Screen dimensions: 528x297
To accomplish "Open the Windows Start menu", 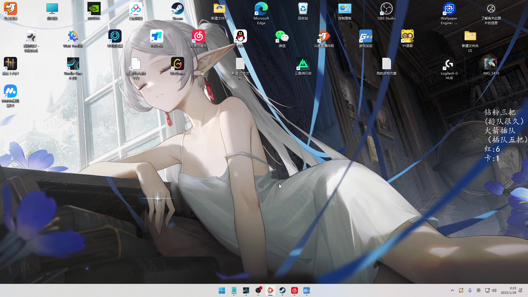I will coord(222,290).
